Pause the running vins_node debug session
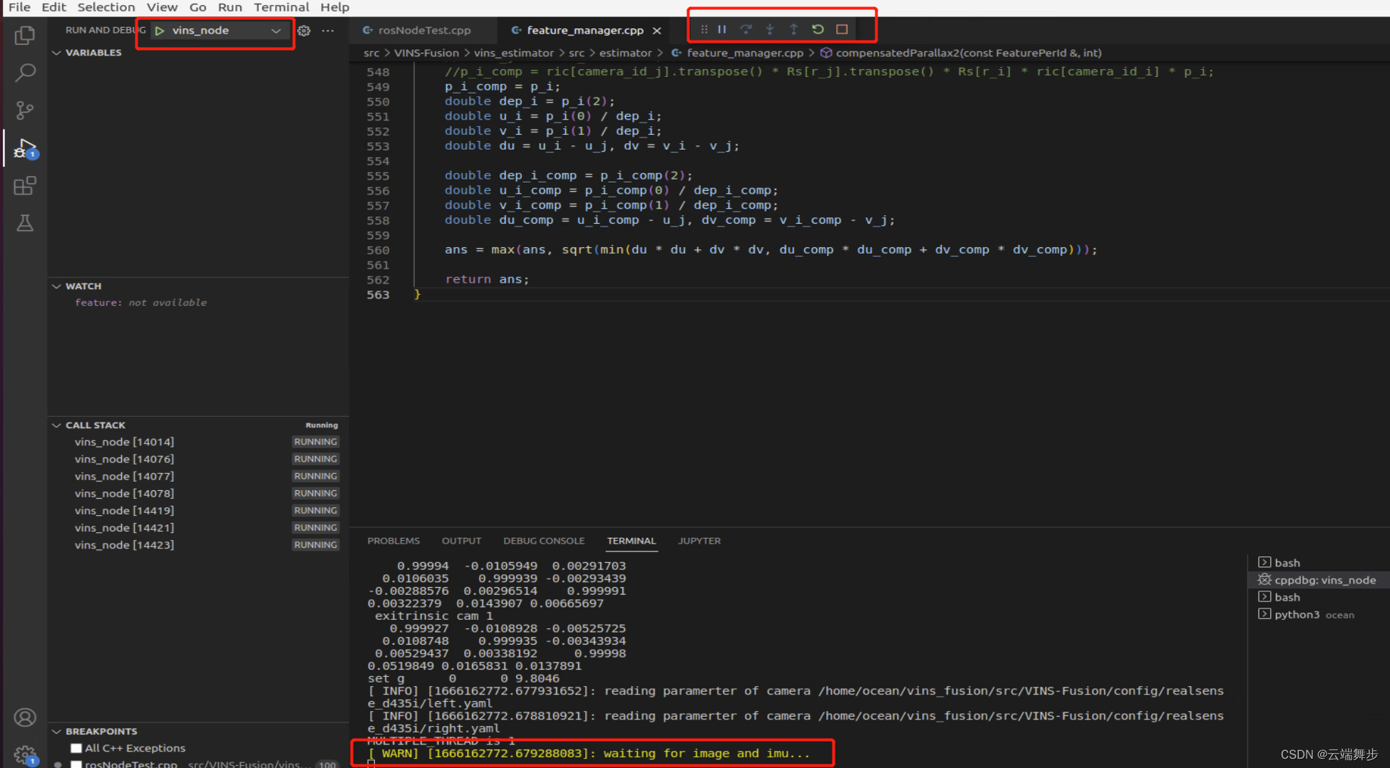 click(x=722, y=29)
